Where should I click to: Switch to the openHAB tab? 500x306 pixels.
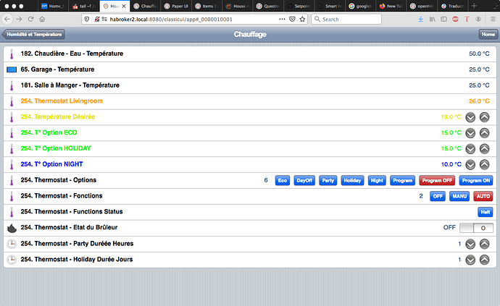(x=421, y=6)
